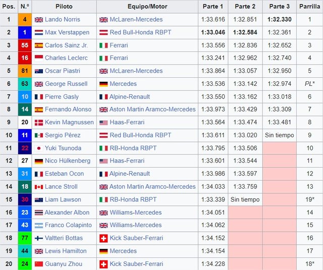Screen dimensions: 323x270
Task: Open the Lewis Hamilton driver page link
Action: coord(66,251)
